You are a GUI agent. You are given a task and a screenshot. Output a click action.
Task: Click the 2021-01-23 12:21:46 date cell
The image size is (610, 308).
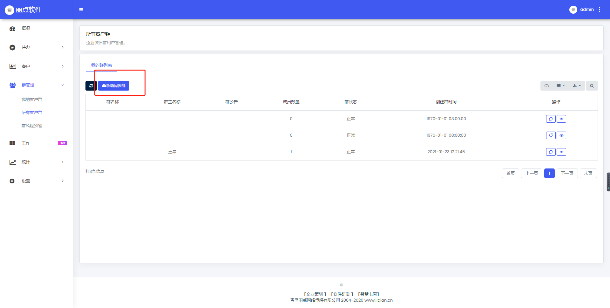[446, 152]
